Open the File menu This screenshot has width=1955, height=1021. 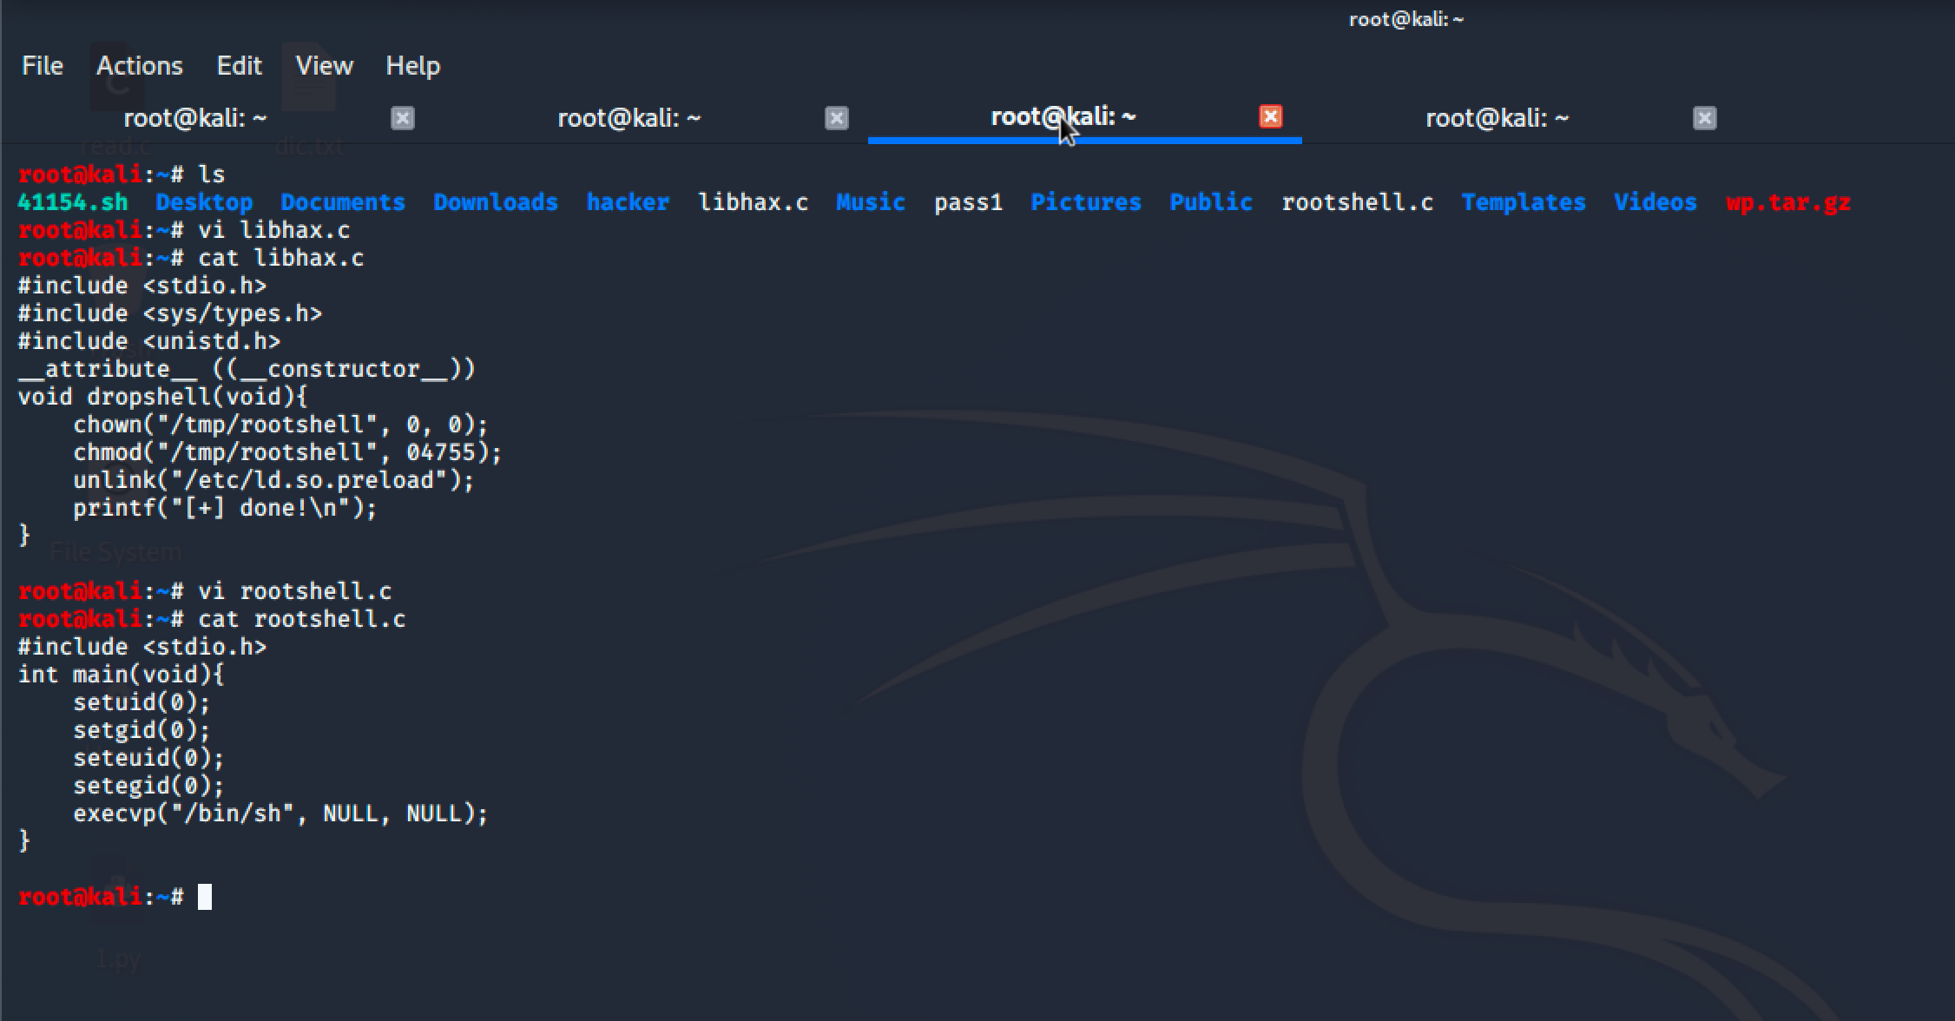pyautogui.click(x=42, y=66)
